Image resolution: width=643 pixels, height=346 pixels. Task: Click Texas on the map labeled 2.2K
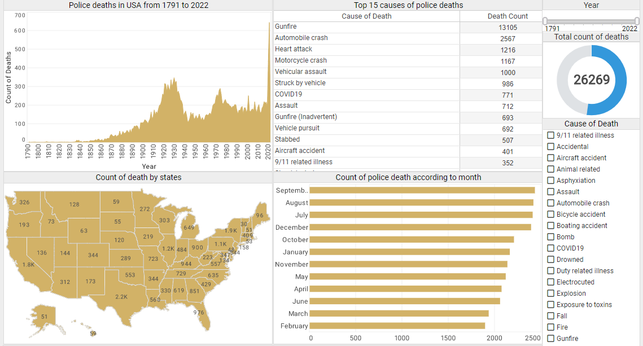coord(121,296)
